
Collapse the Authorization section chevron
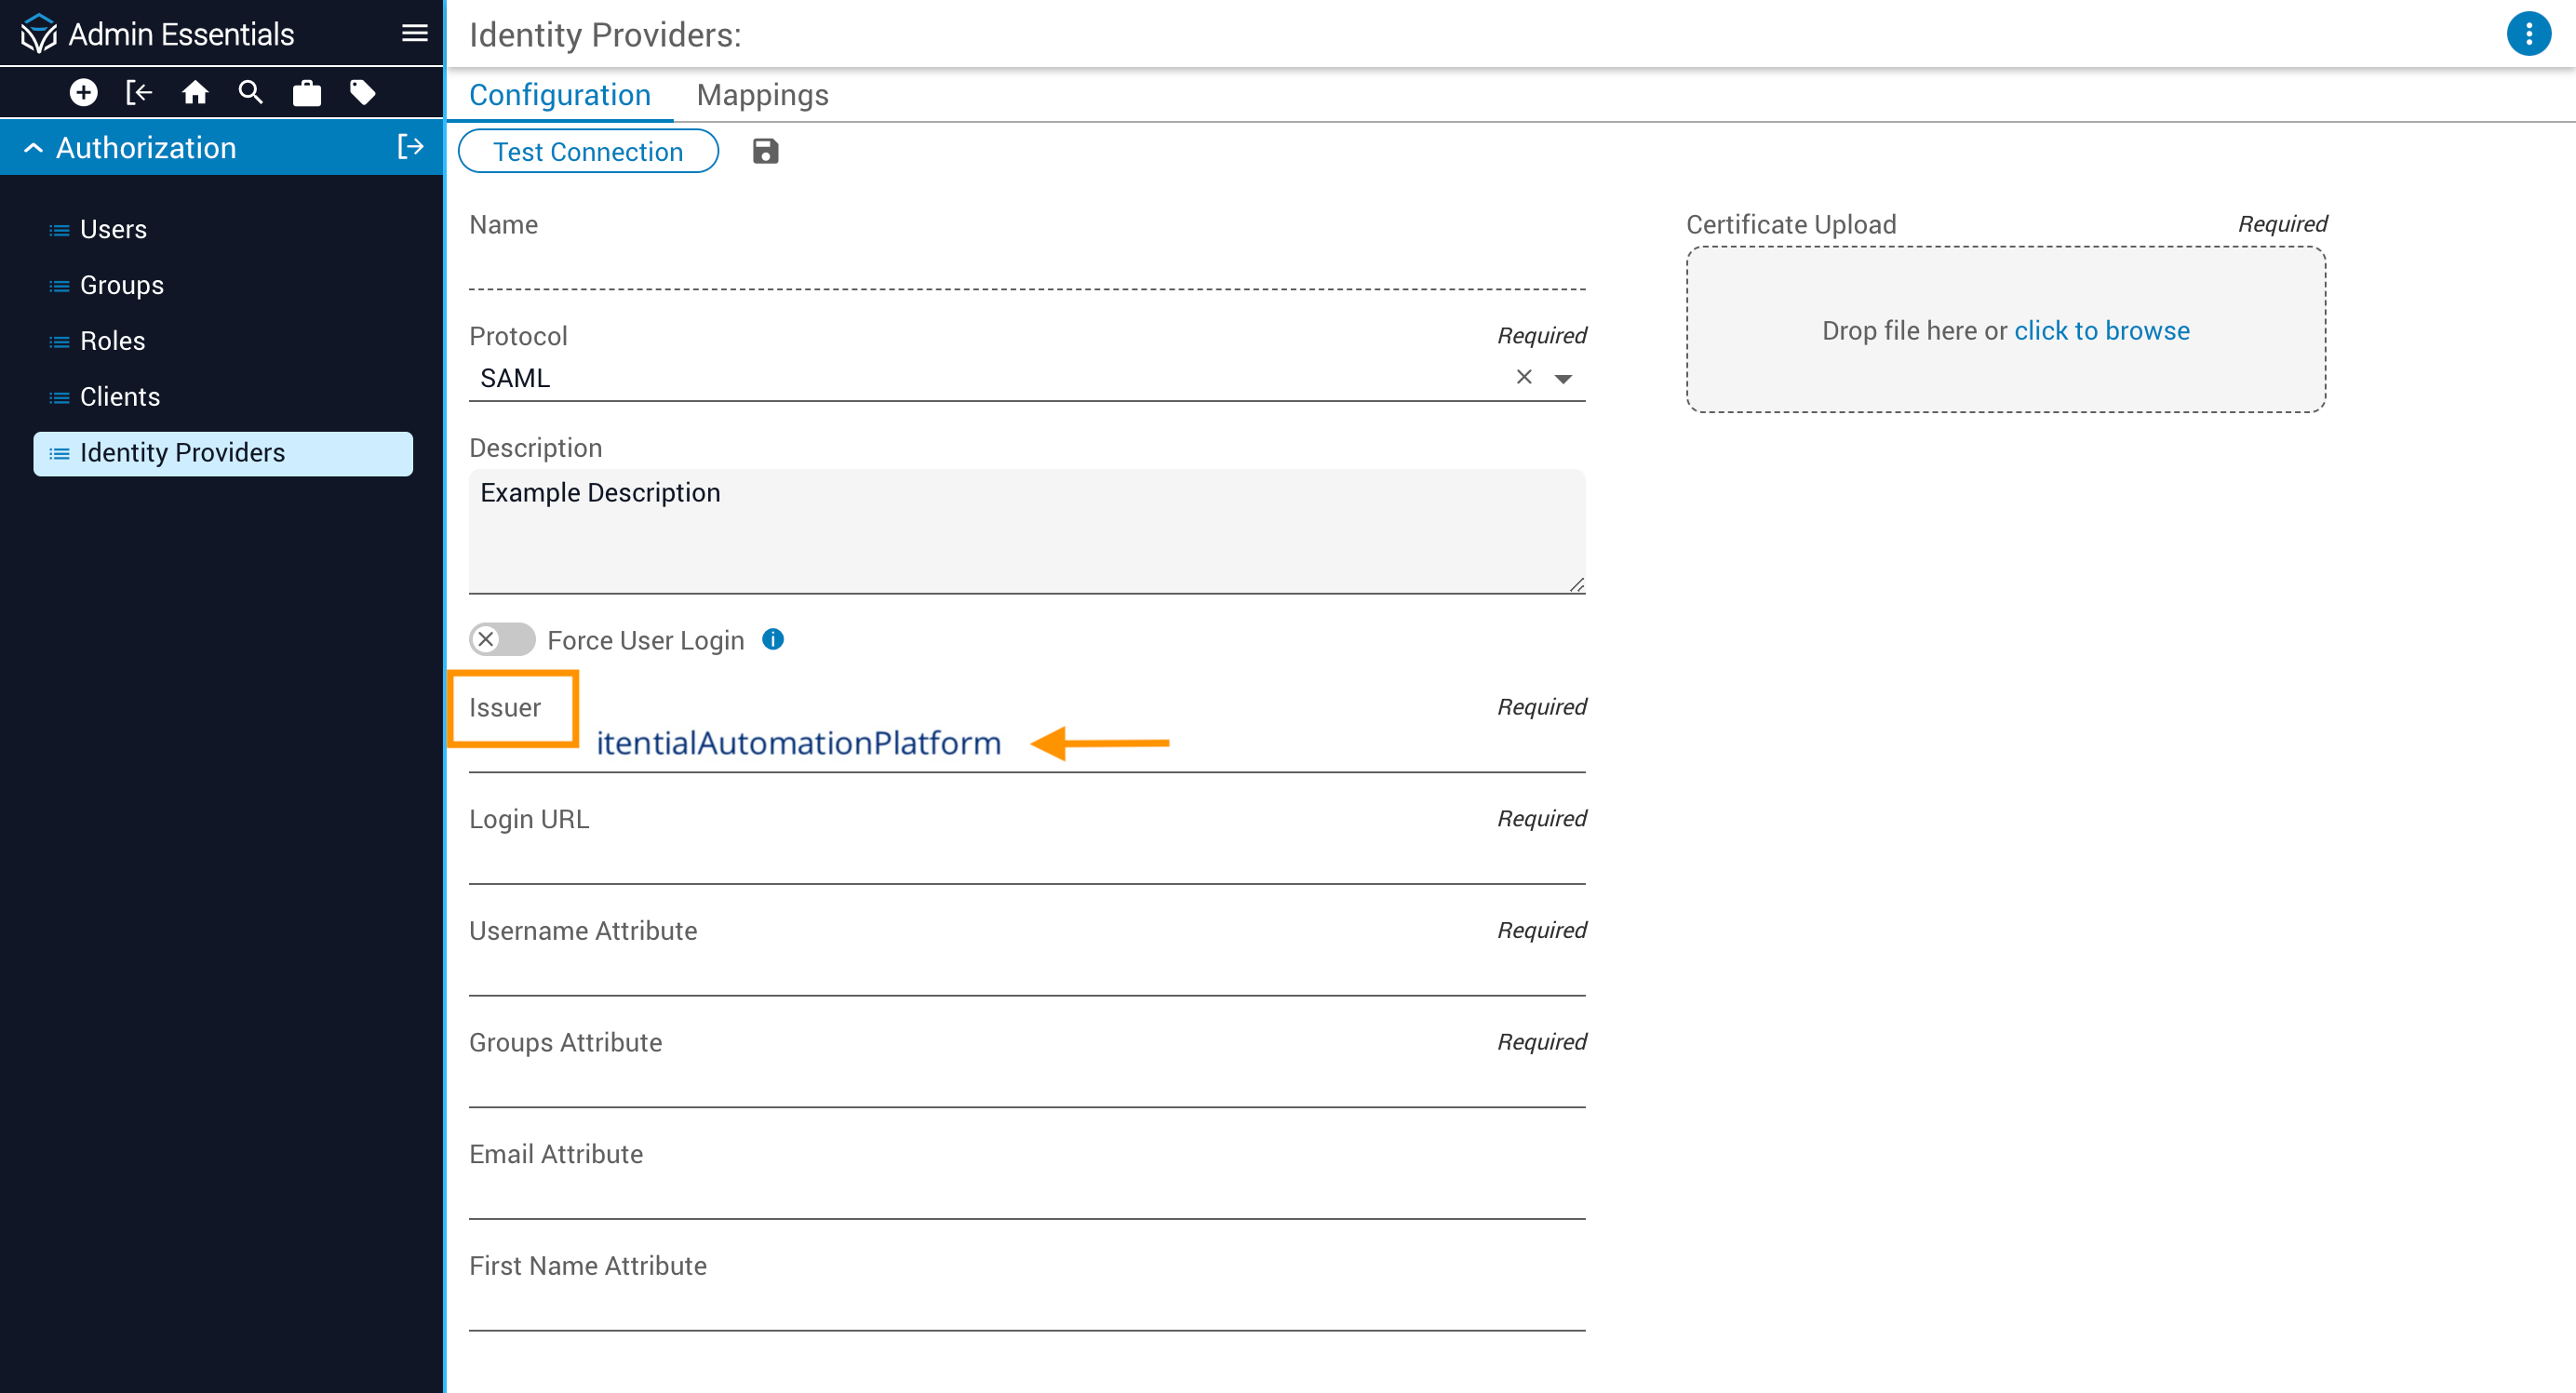33,148
